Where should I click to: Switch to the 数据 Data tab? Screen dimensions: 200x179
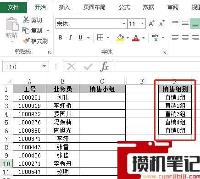[x=149, y=7]
